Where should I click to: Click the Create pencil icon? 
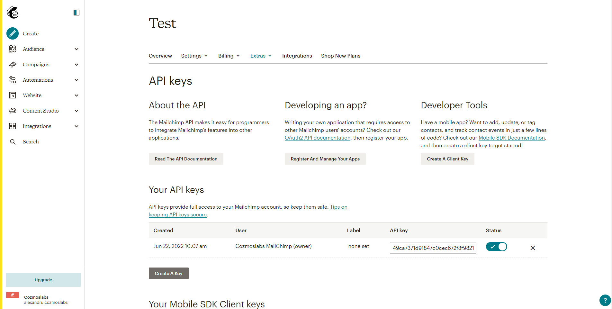(x=13, y=33)
